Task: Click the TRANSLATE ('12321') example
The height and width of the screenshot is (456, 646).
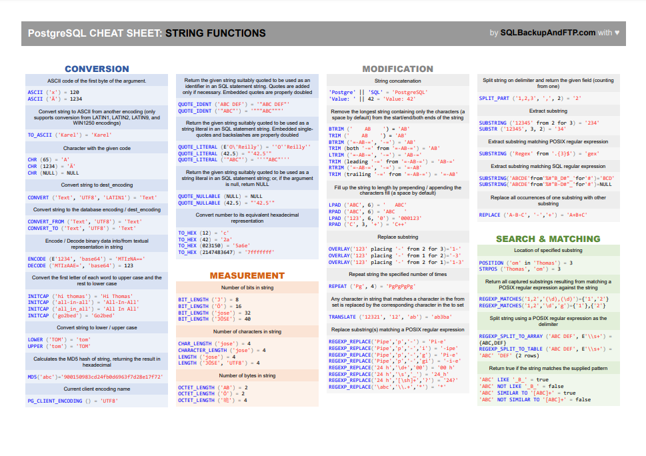Action: tap(390, 317)
